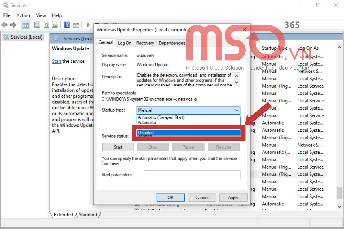The height and width of the screenshot is (229, 344).
Task: Open the Recovery tab
Action: (145, 43)
